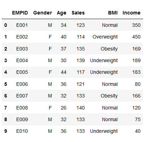Click the E010 cell
148x142 pixels.
(22, 131)
